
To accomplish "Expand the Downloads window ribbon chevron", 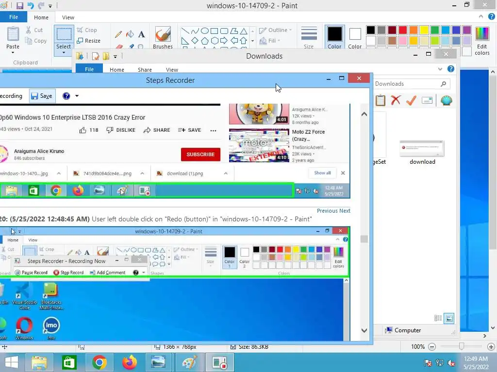I will [x=440, y=69].
